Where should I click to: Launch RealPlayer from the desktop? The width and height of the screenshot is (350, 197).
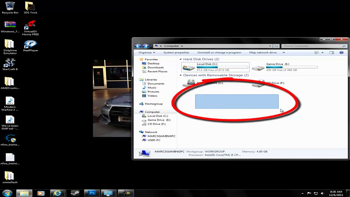(30, 46)
